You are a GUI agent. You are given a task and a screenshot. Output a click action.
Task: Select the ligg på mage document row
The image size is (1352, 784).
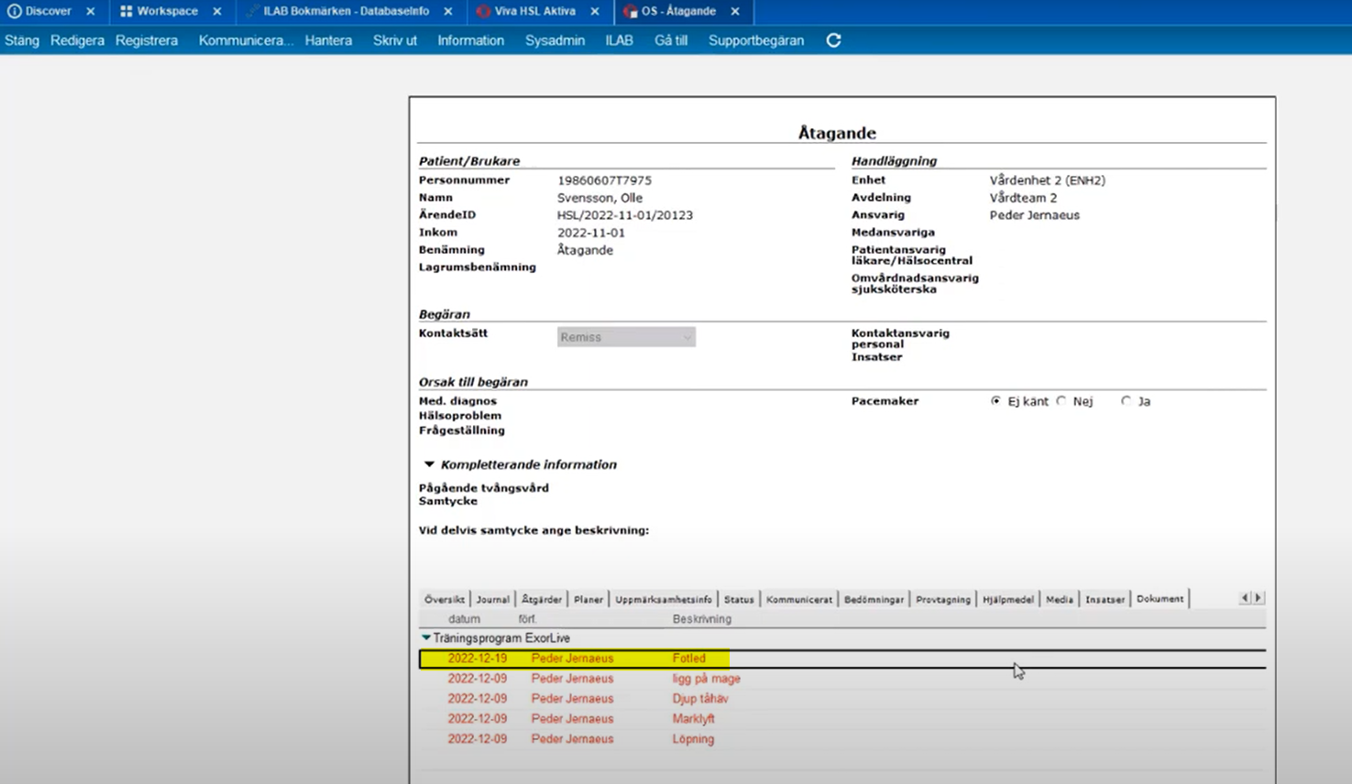coord(842,679)
